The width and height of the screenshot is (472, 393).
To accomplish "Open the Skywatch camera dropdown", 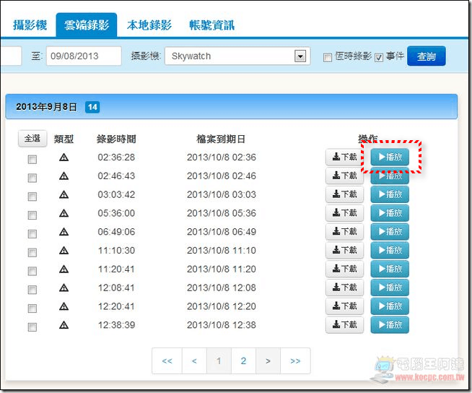I will tap(237, 56).
